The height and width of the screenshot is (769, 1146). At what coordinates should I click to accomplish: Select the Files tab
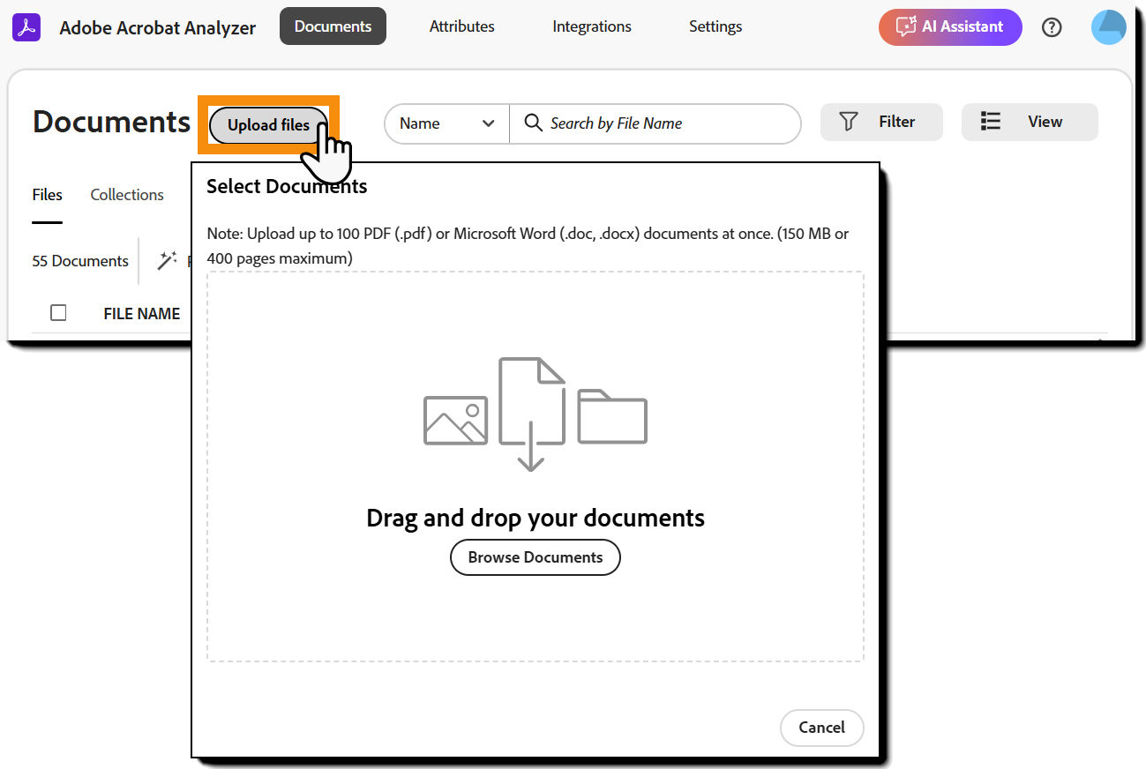47,194
